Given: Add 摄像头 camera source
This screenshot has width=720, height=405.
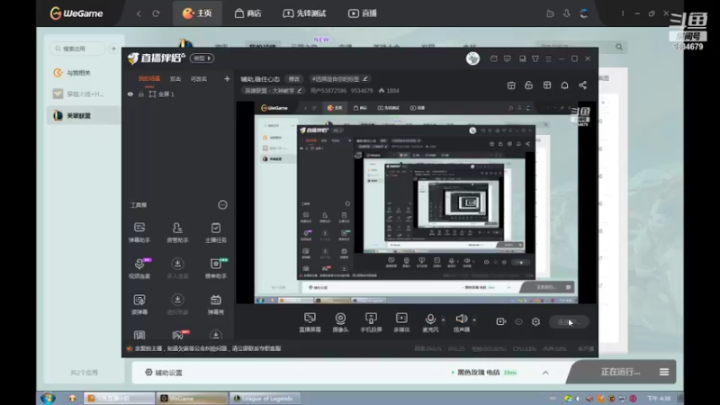Looking at the screenshot, I should point(340,322).
